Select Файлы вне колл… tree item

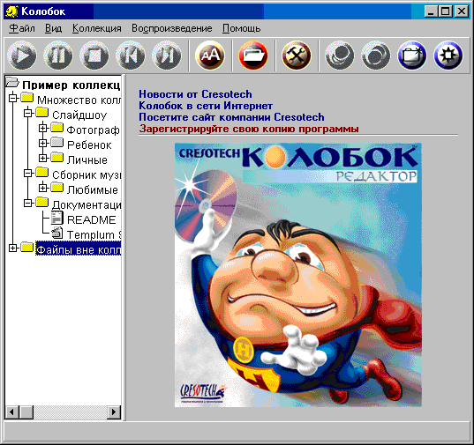click(79, 249)
